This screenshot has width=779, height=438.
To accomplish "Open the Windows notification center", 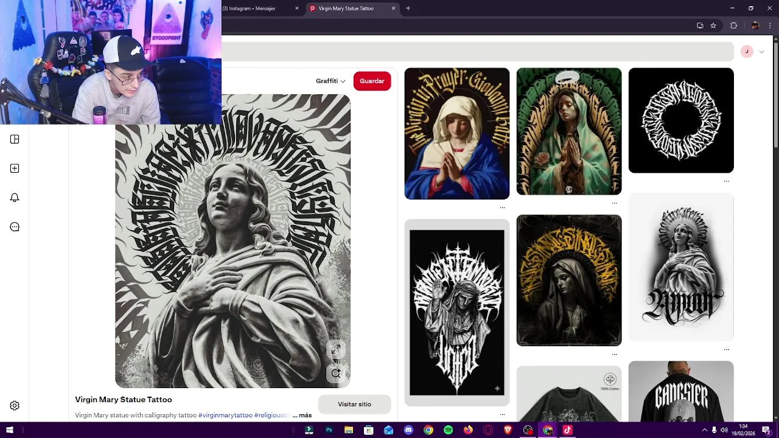I will point(766,430).
